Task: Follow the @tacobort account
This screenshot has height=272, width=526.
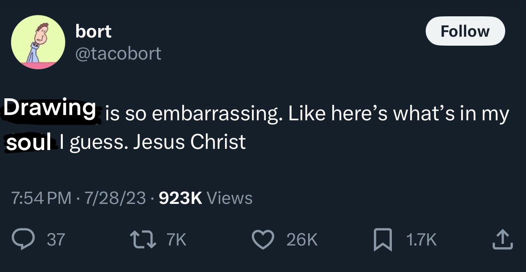Action: (465, 31)
